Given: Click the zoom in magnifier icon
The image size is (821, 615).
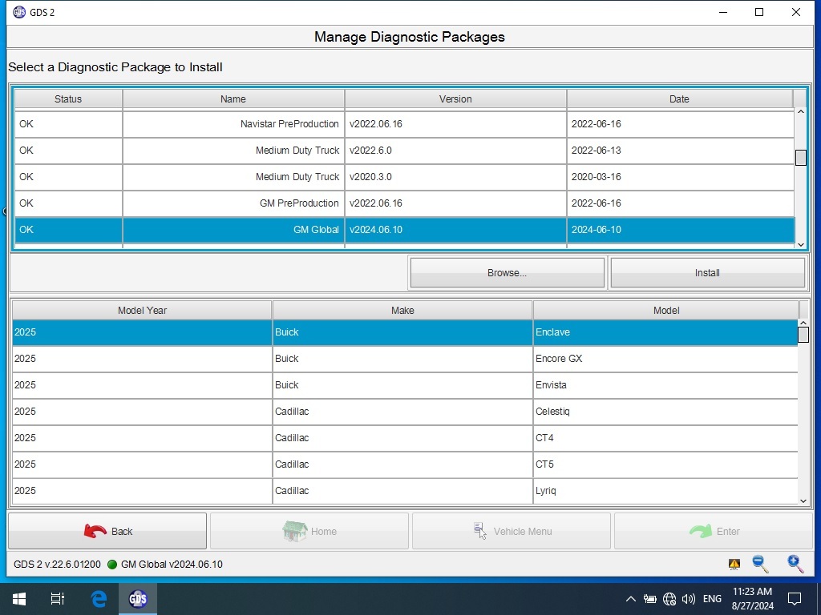Looking at the screenshot, I should [x=795, y=564].
